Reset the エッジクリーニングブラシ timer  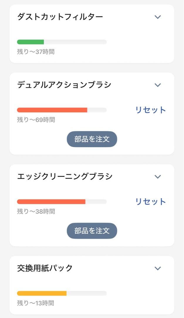pos(151,201)
